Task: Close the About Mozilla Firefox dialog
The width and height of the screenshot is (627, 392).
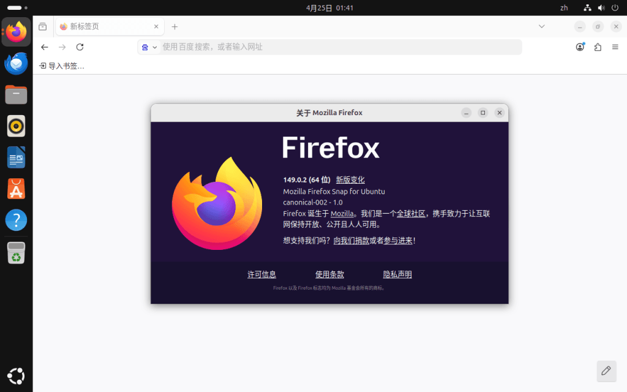Action: pyautogui.click(x=500, y=113)
